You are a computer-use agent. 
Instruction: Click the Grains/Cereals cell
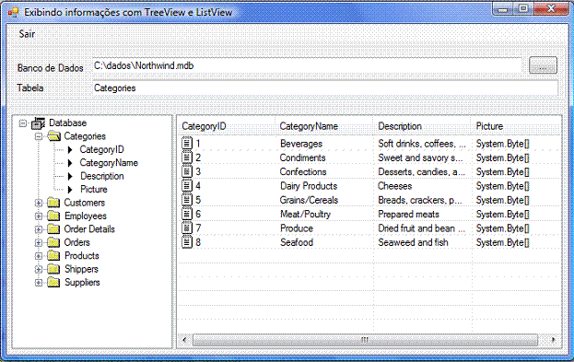click(x=309, y=200)
